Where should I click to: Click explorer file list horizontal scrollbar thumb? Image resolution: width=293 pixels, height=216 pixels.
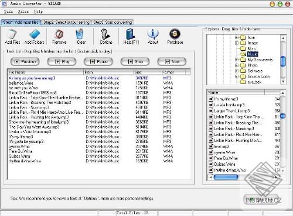tap(226, 177)
